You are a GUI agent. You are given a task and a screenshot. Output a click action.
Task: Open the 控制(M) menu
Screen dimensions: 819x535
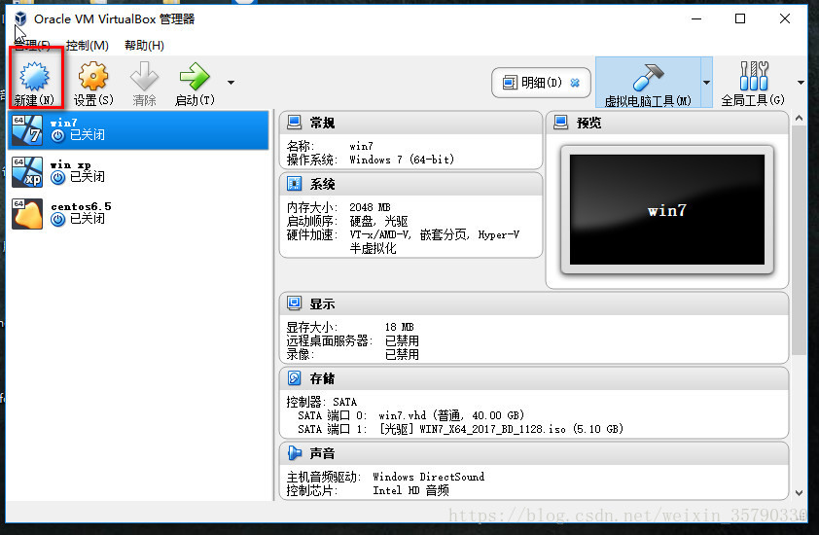(x=88, y=46)
